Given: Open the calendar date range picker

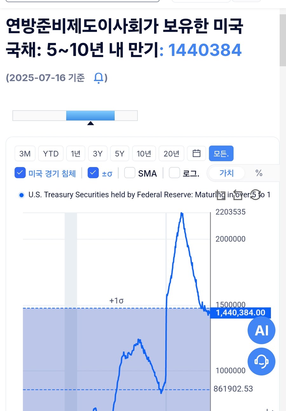Looking at the screenshot, I should point(197,154).
